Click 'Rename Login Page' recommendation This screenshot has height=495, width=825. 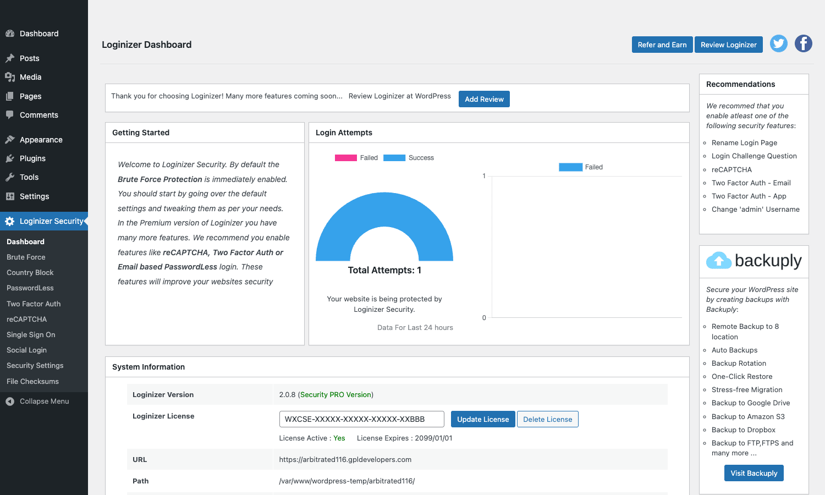pyautogui.click(x=744, y=142)
